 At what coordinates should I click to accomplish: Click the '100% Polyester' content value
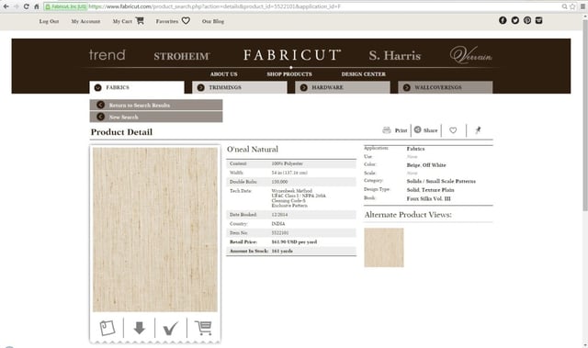click(x=287, y=163)
